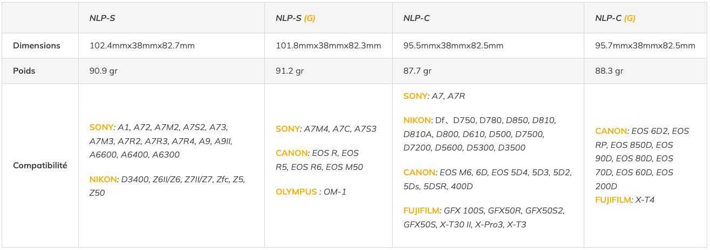Screen dimensions: 710x250
Task: Click the NLP-S column header
Action: [102, 18]
